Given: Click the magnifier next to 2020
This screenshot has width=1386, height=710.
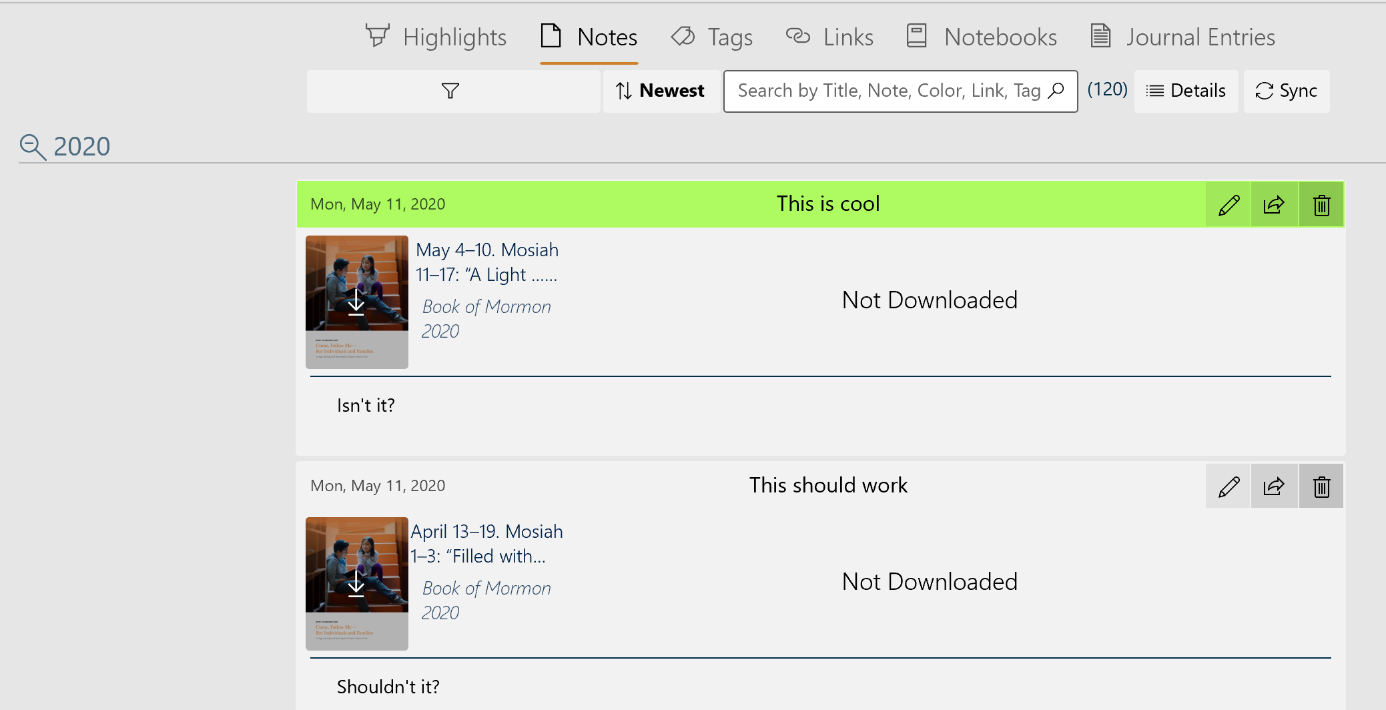Looking at the screenshot, I should [x=32, y=146].
